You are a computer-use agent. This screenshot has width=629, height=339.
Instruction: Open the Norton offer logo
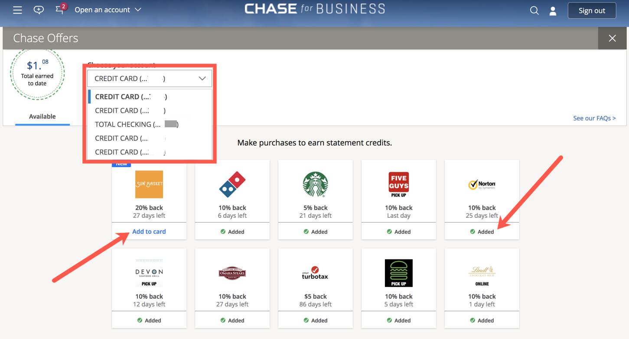click(x=482, y=184)
